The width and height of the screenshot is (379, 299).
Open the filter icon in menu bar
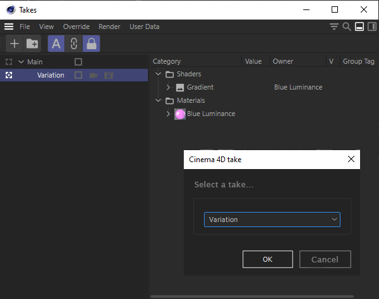[334, 26]
